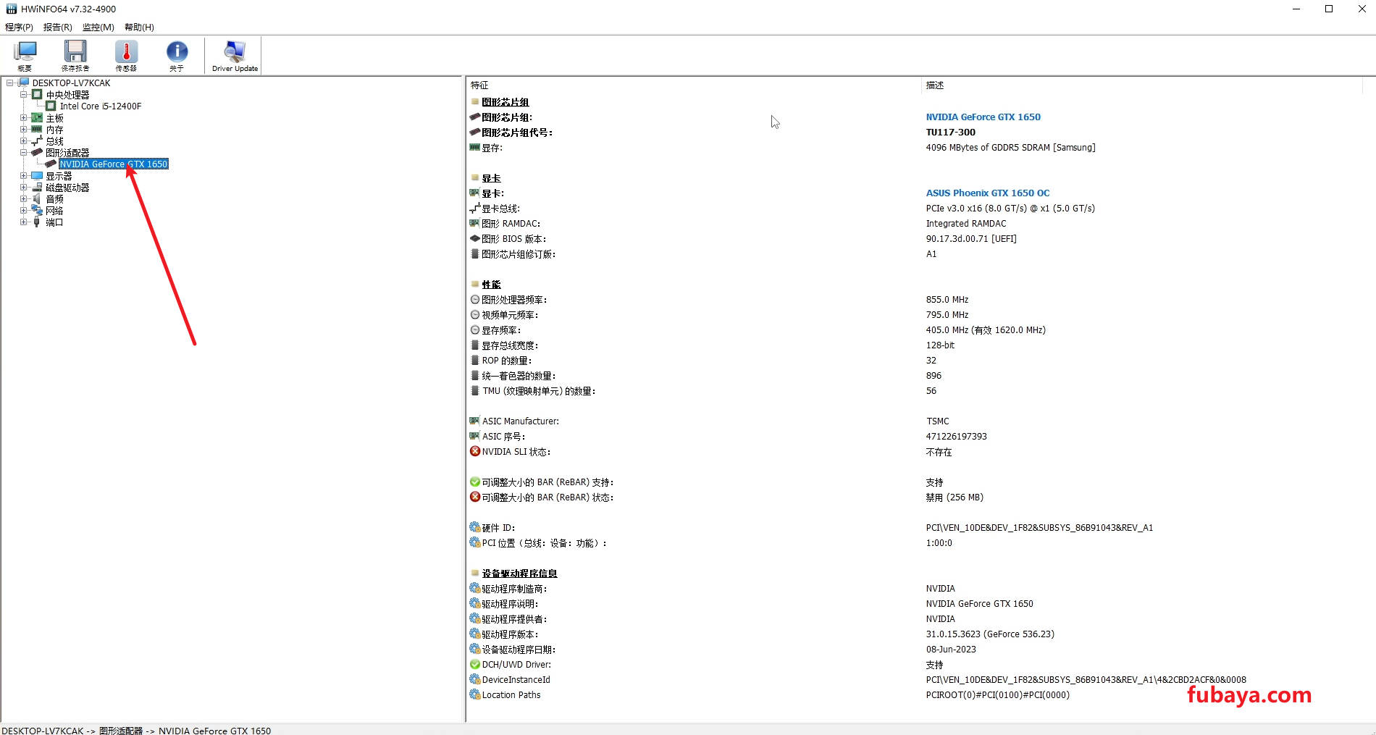
Task: Click the 视频单元频率 clock icon
Action: pos(475,314)
